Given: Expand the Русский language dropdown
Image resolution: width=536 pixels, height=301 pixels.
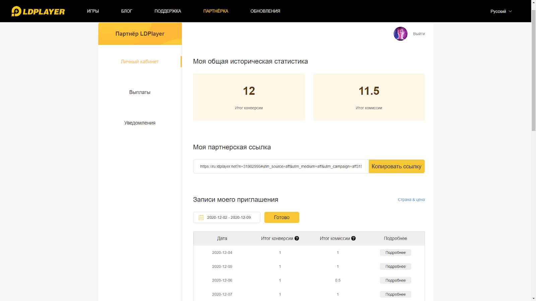Looking at the screenshot, I should point(501,11).
